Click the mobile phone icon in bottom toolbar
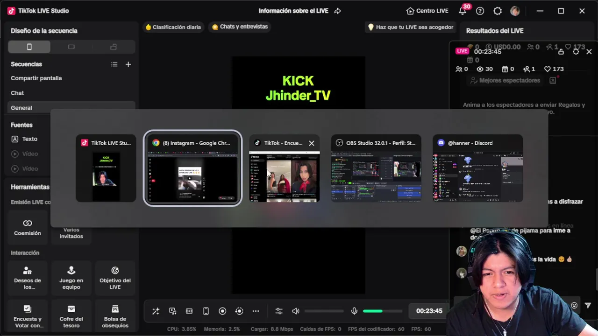The width and height of the screenshot is (598, 336). point(206,311)
